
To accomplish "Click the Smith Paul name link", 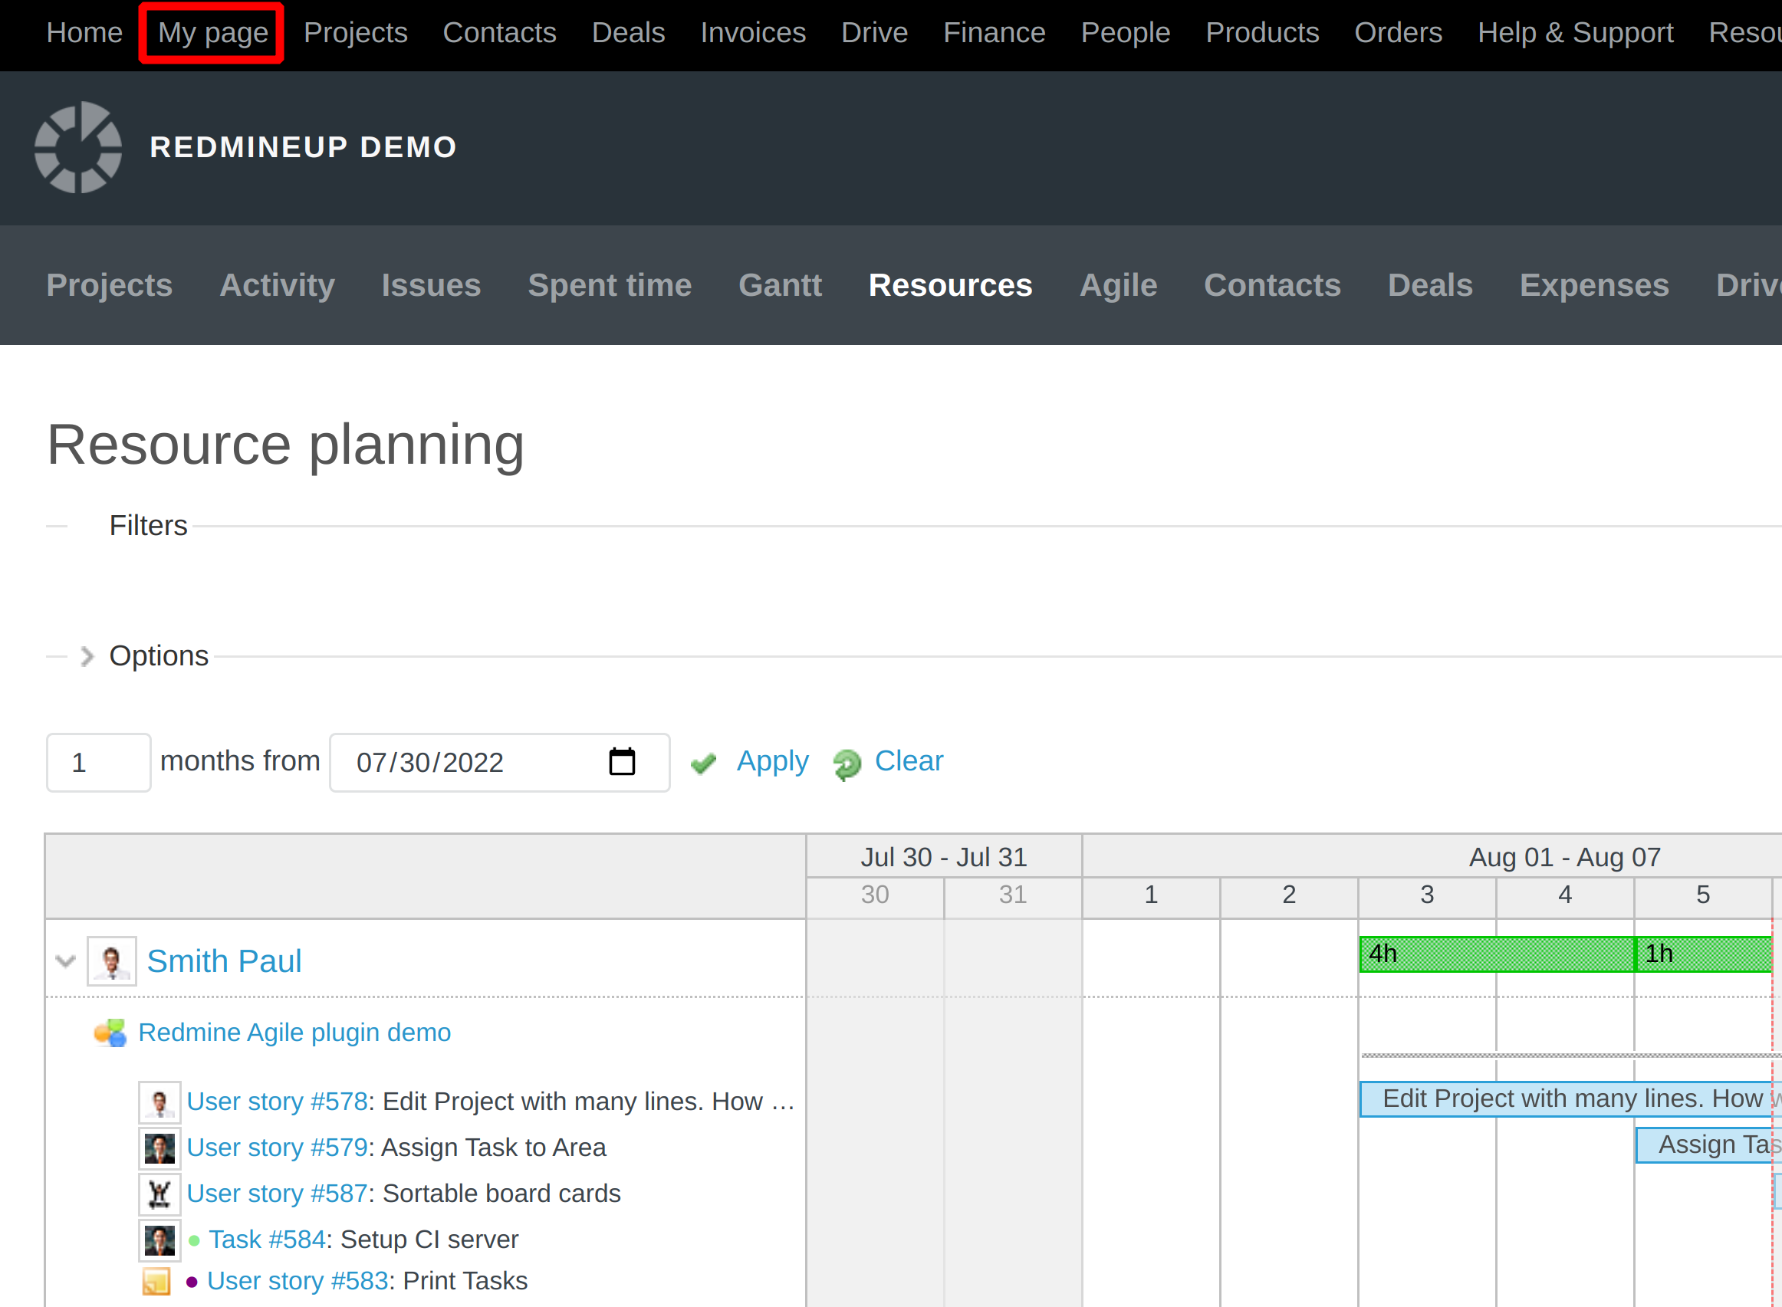I will (224, 960).
